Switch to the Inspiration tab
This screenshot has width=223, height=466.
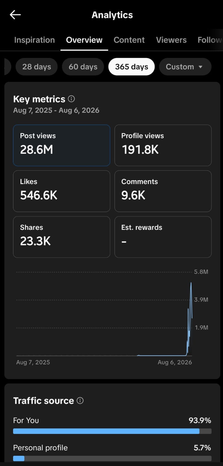point(34,40)
